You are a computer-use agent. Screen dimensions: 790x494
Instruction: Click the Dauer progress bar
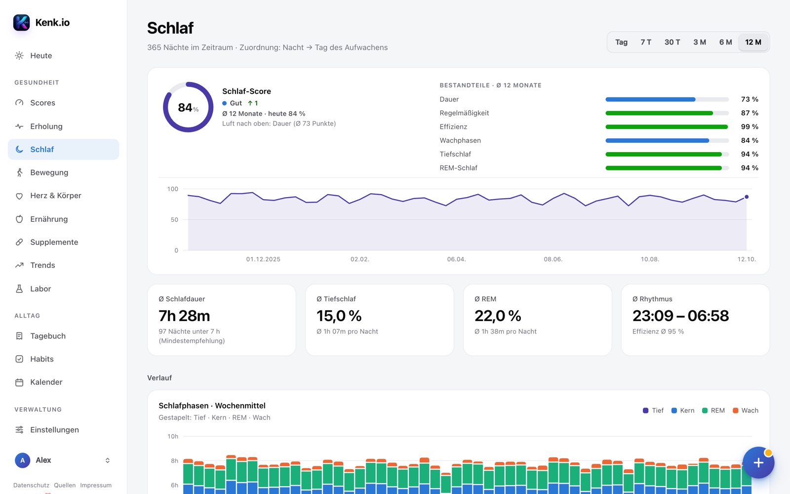pos(667,99)
